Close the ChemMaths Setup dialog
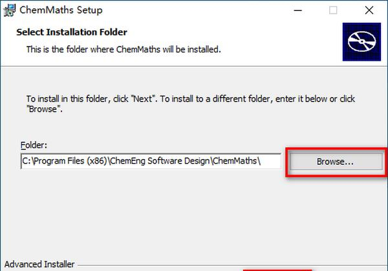This screenshot has width=388, height=271. click(x=369, y=10)
